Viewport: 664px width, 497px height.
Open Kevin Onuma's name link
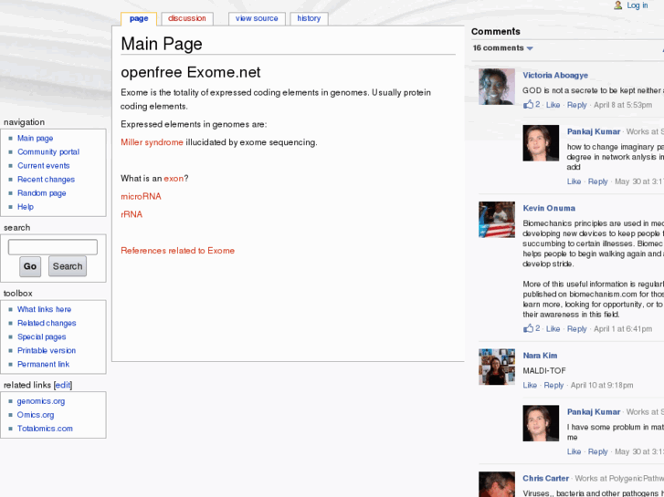pos(549,208)
